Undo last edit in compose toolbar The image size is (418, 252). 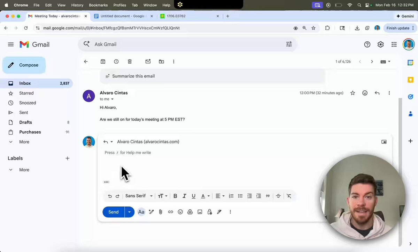click(110, 196)
